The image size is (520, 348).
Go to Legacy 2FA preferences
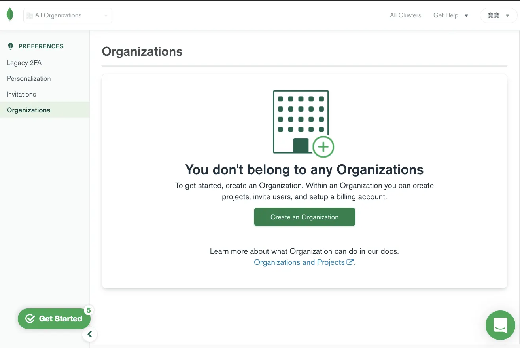24,63
